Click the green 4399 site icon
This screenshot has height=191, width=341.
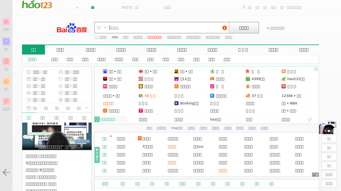tap(248, 79)
